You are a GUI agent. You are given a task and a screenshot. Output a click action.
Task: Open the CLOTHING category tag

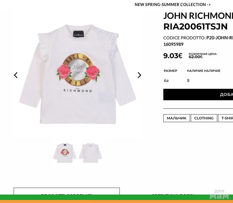point(204,118)
